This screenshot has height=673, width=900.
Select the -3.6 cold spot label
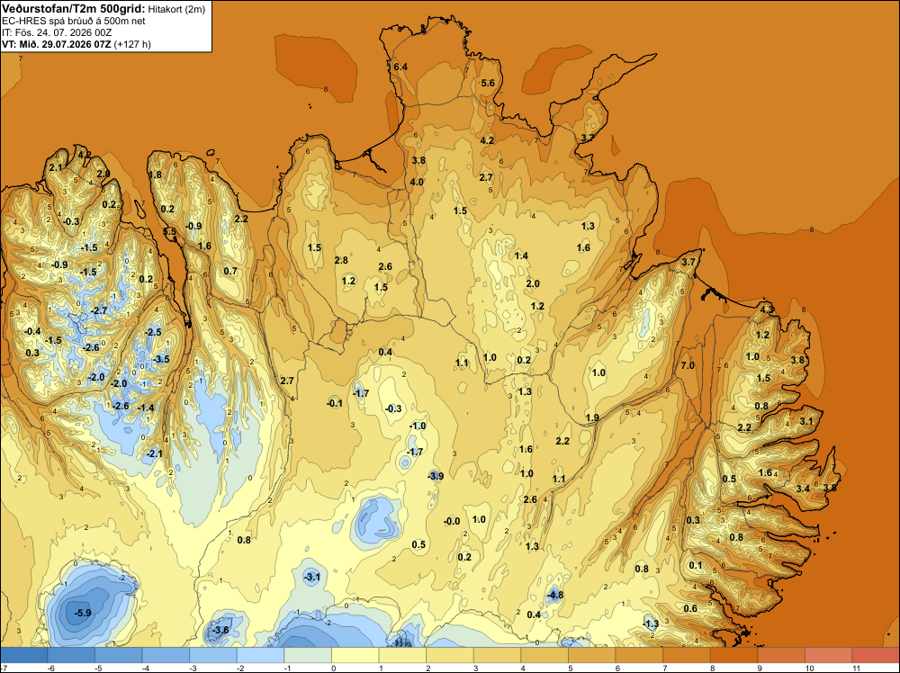click(220, 630)
